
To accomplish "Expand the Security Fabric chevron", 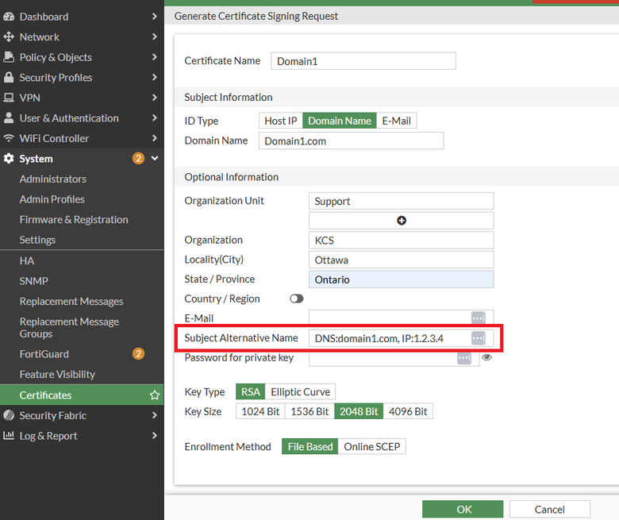I will (155, 415).
